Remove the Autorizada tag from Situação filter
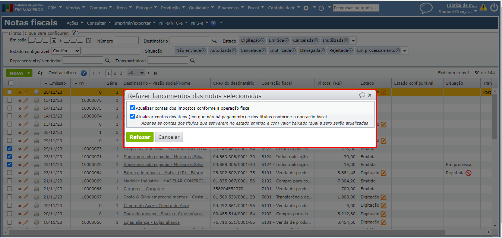The height and width of the screenshot is (238, 502). [234, 50]
